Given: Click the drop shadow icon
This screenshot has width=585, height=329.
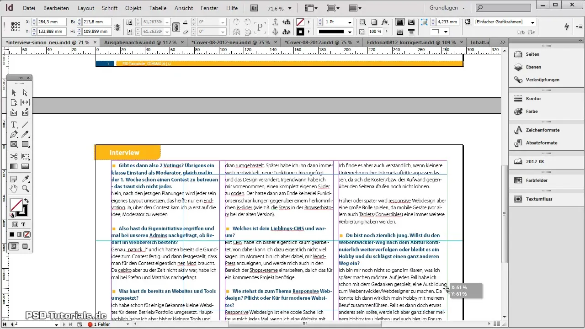Looking at the screenshot, I should (374, 22).
